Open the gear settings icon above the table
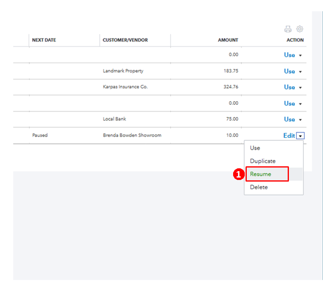This screenshot has width=323, height=282. 299,29
